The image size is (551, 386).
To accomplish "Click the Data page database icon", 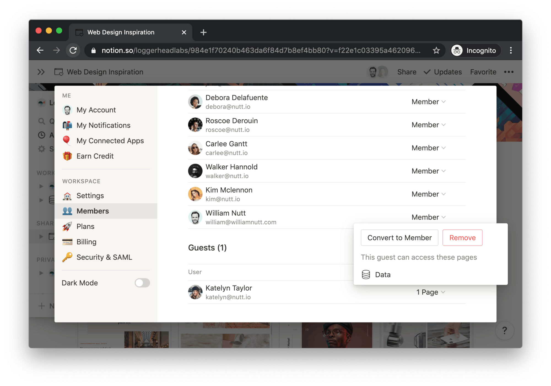I will pyautogui.click(x=366, y=275).
